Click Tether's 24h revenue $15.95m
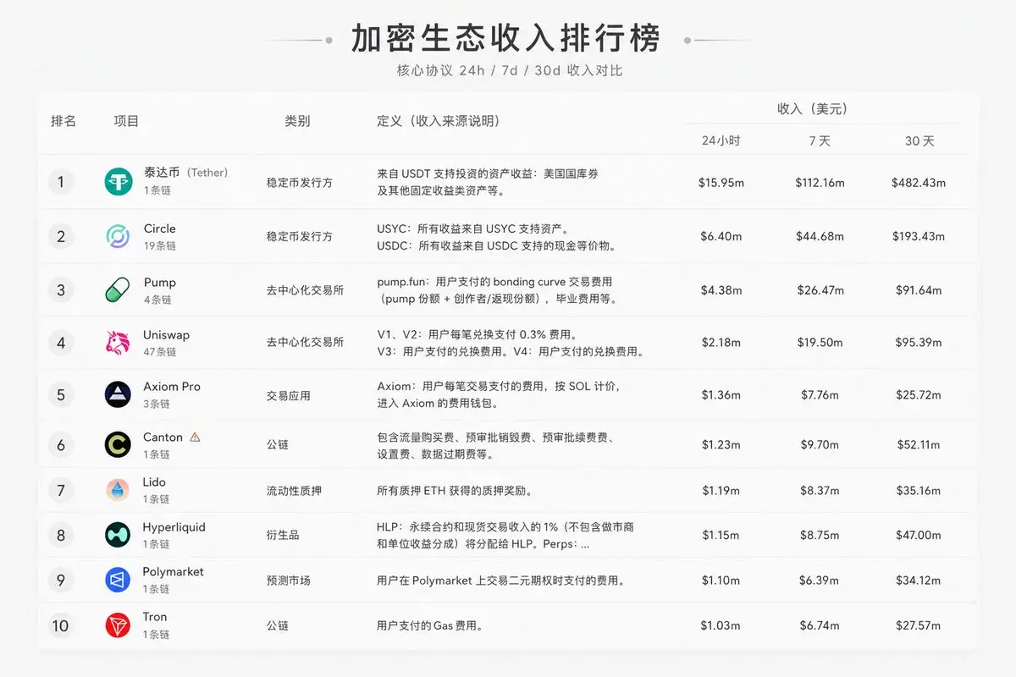1016x677 pixels. click(x=721, y=182)
